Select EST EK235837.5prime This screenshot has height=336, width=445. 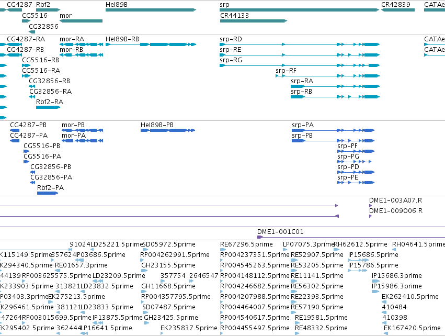coord(189,329)
